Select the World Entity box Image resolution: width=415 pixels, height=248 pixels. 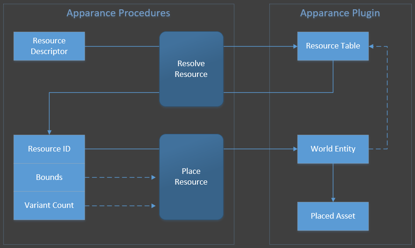333,149
